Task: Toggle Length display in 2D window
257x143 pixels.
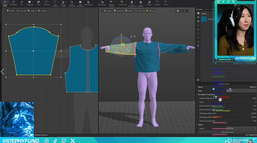Action: click(42, 11)
